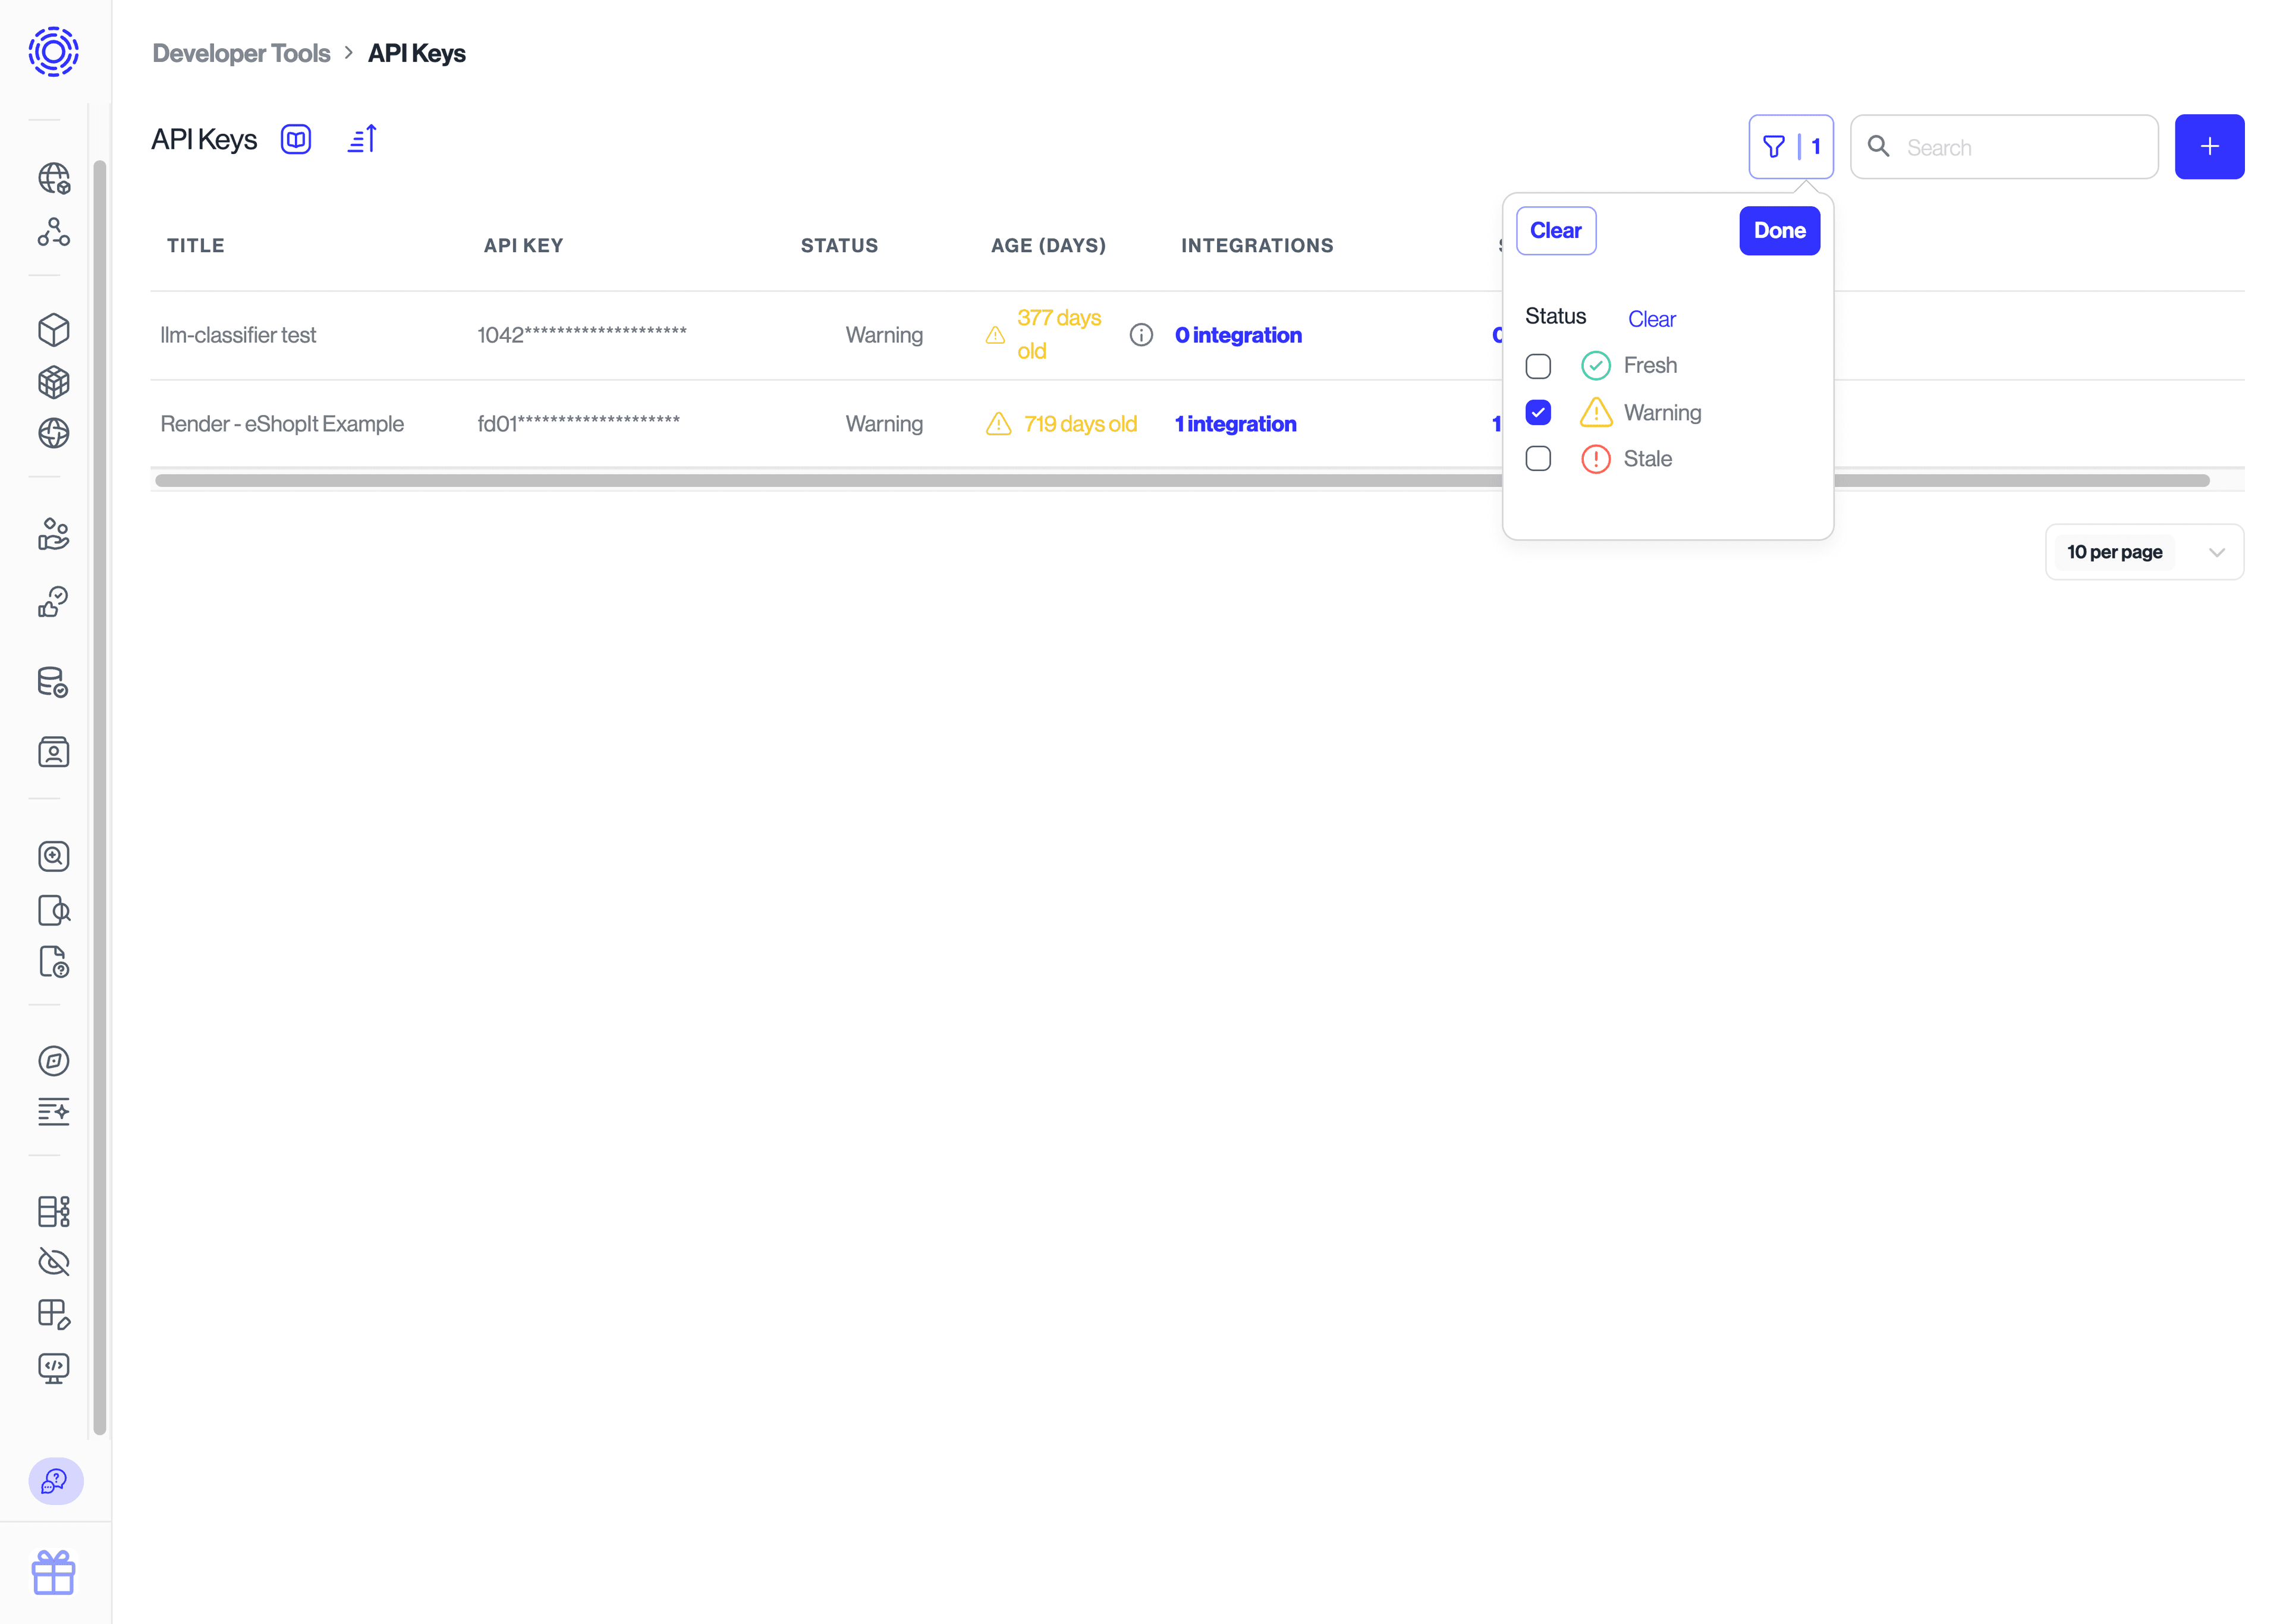Check the Stale status filter

pyautogui.click(x=1538, y=459)
